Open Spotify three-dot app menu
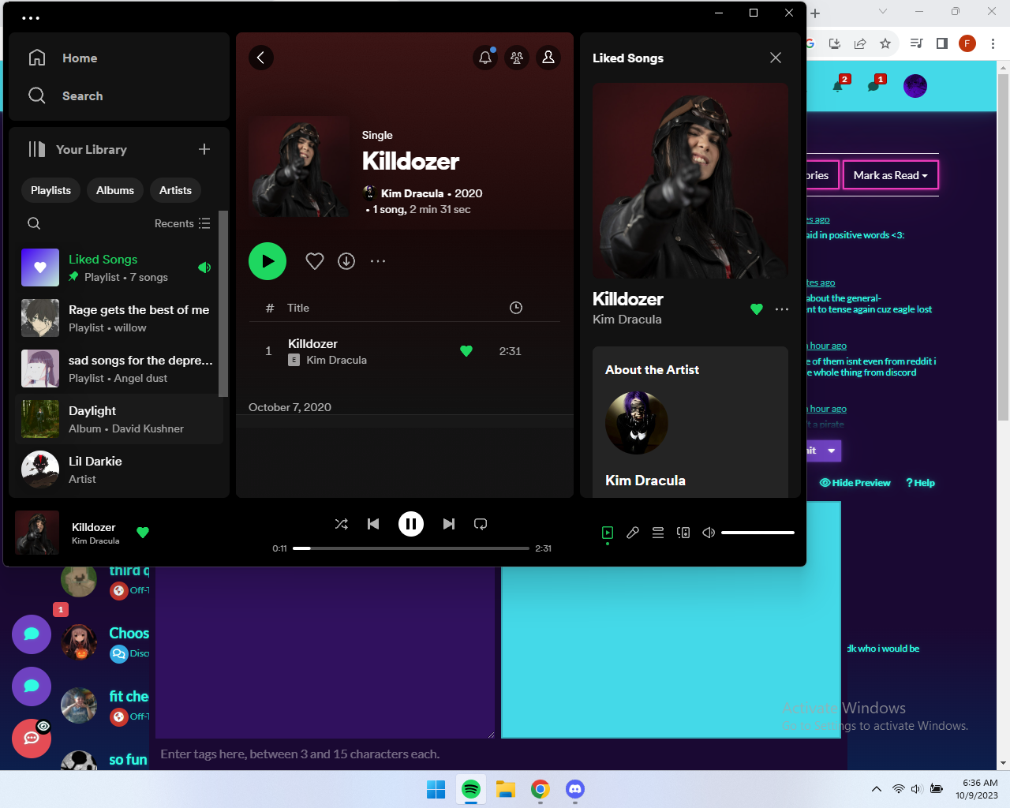The width and height of the screenshot is (1010, 808). (31, 17)
